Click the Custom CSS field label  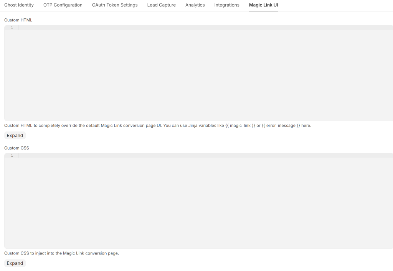tap(17, 148)
